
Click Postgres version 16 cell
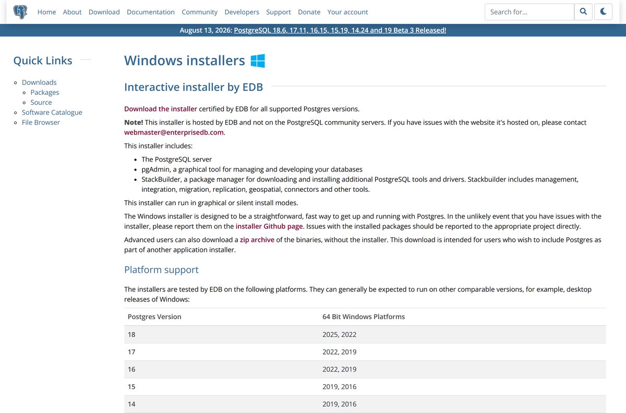(222, 369)
